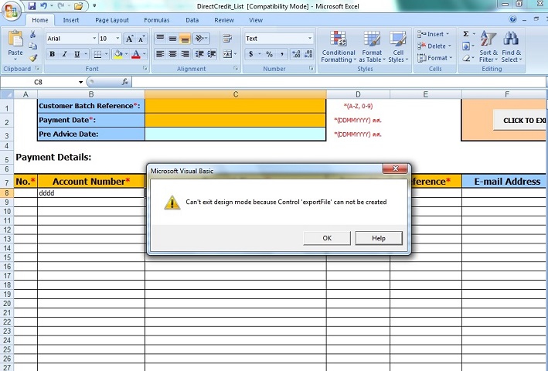Open the Name Box dropdown arrow
The image size is (548, 371).
coord(80,82)
